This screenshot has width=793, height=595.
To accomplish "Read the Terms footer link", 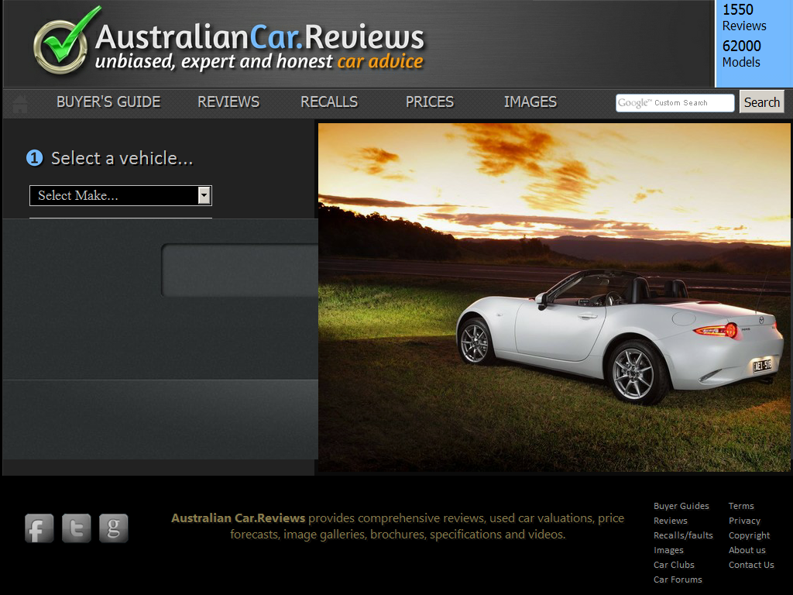I will [741, 506].
